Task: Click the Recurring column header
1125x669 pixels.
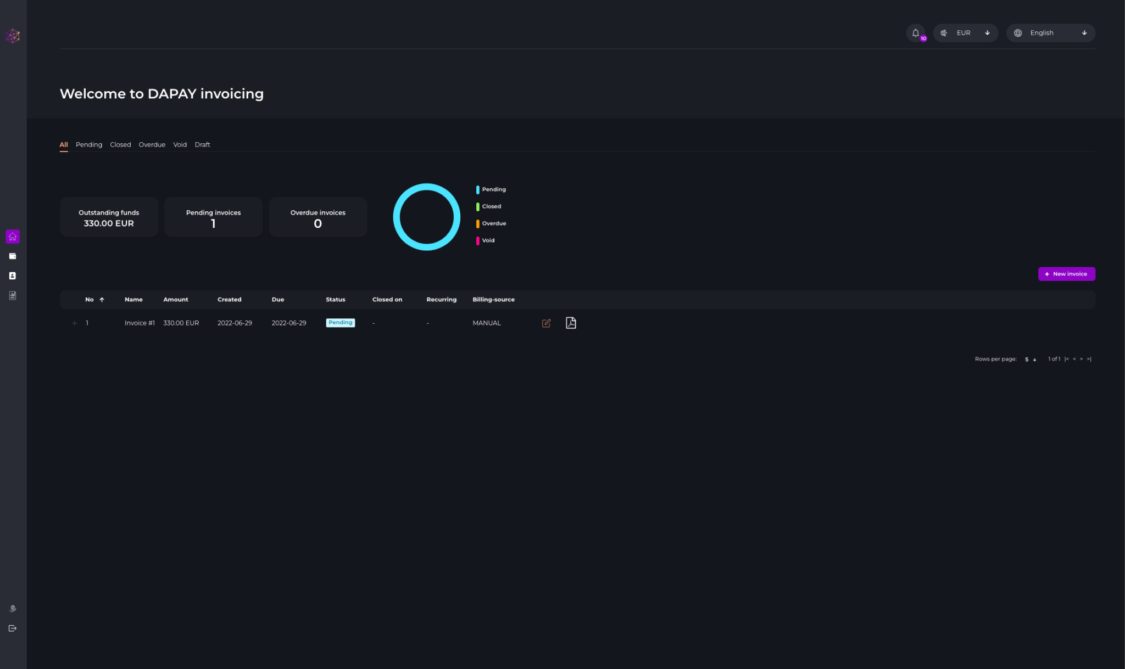Action: pos(442,300)
